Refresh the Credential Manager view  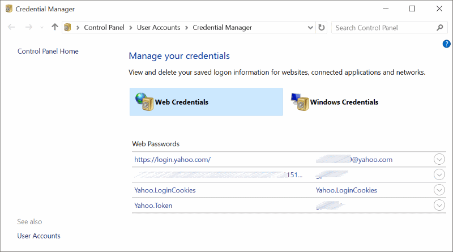(x=321, y=27)
